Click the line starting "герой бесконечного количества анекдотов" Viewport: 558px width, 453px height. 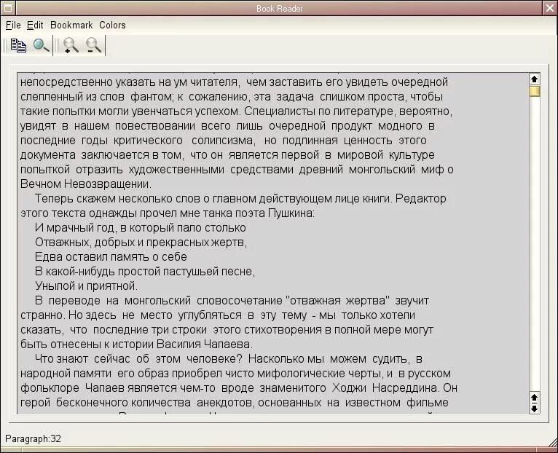point(234,403)
